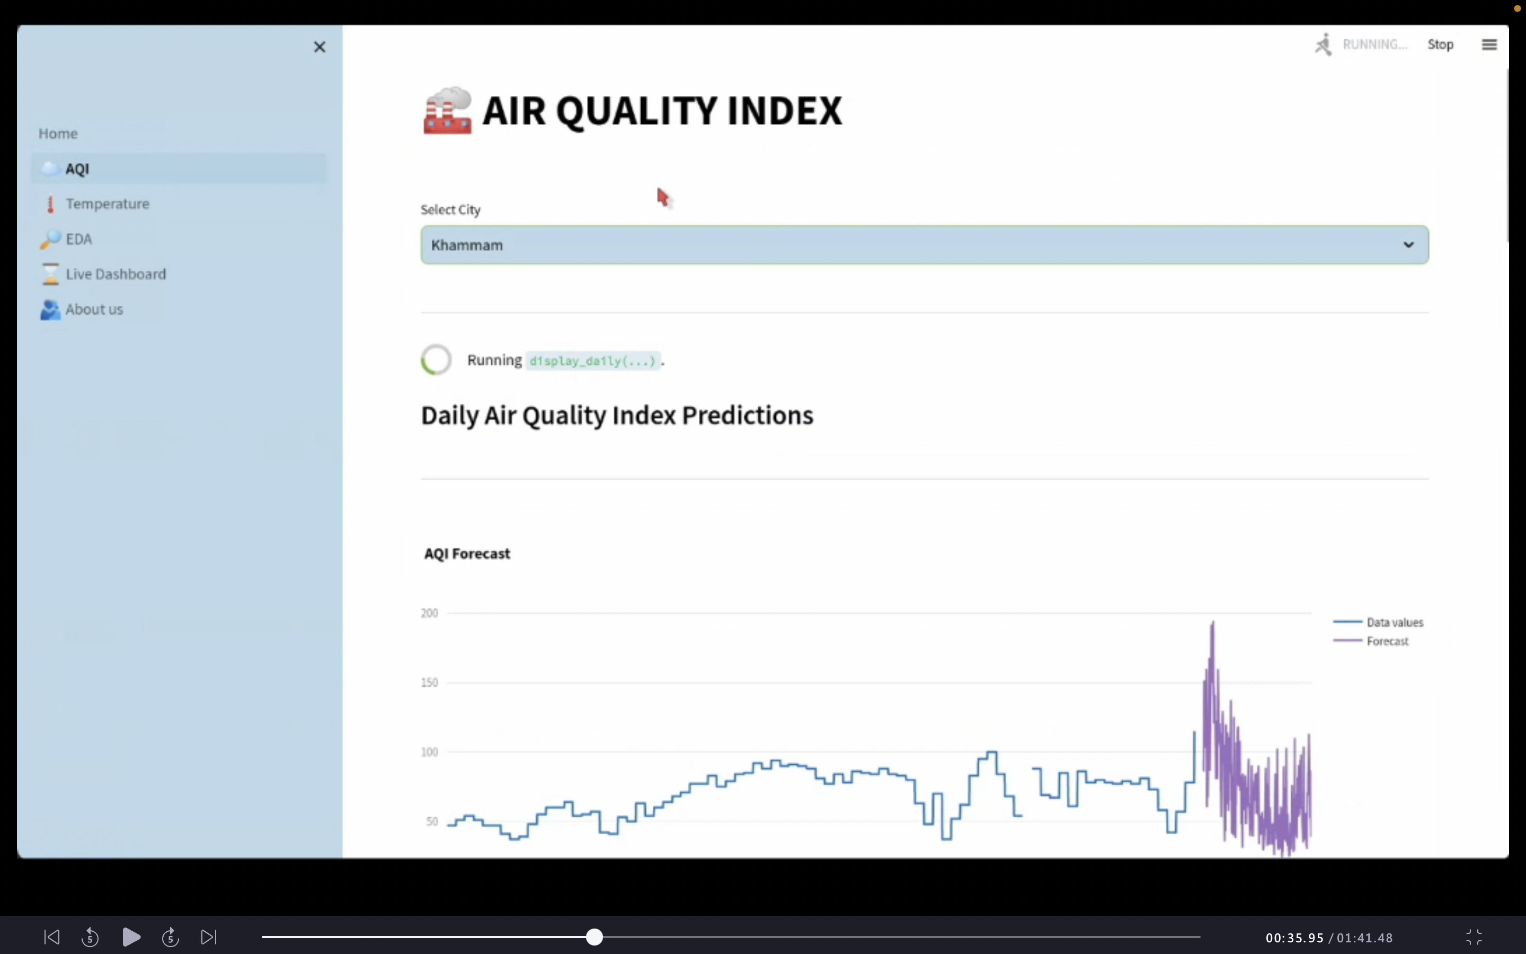This screenshot has width=1526, height=954.
Task: Exit fullscreen with the shrink icon
Action: pyautogui.click(x=1474, y=937)
